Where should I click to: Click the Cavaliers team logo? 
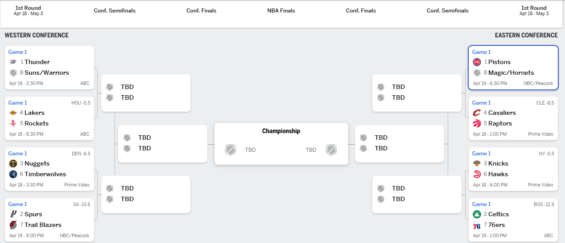(x=477, y=113)
